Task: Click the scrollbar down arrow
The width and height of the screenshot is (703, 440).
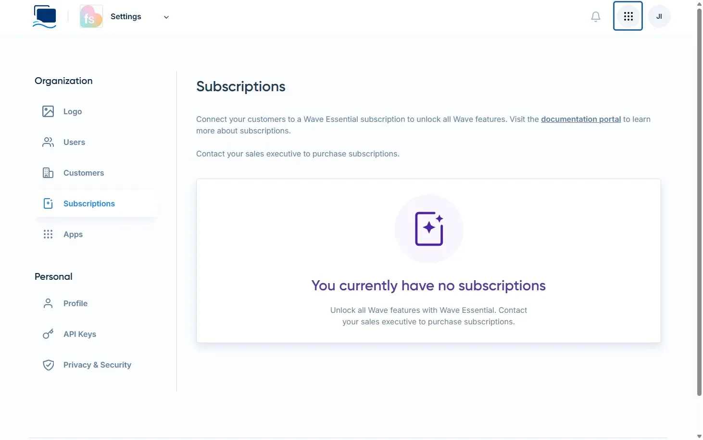Action: click(699, 436)
